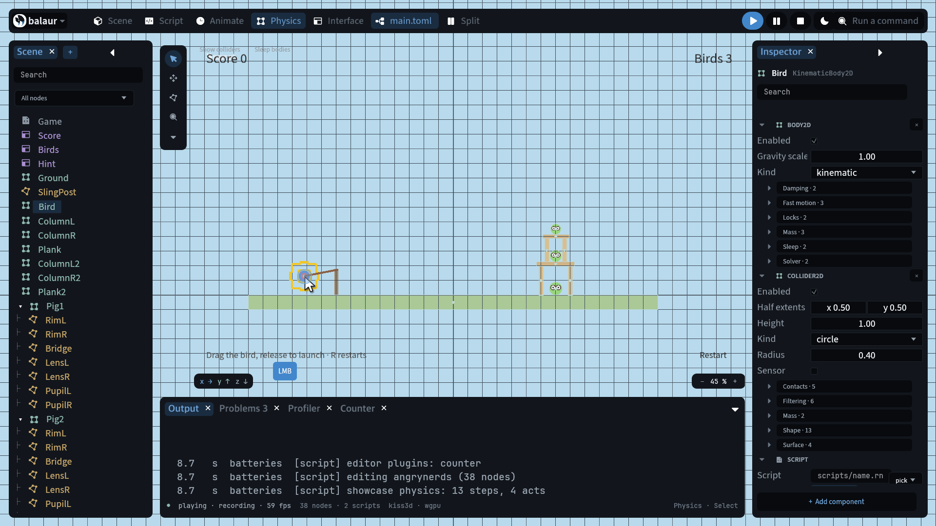Collapse the output panel arrow
This screenshot has height=526, width=936.
(x=735, y=410)
